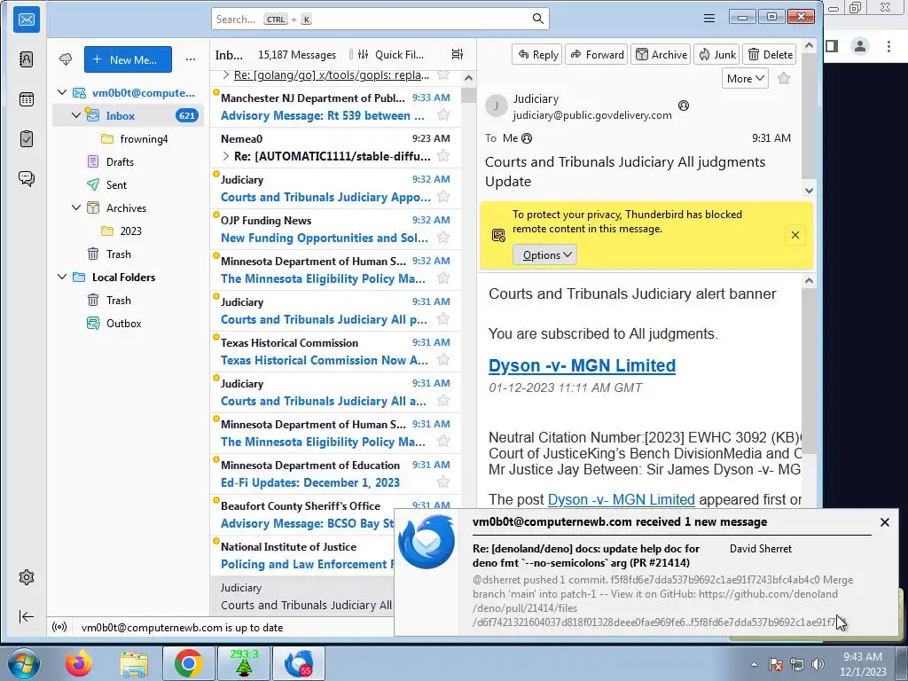
Task: Star the Judiciary Appointments message
Action: [443, 197]
